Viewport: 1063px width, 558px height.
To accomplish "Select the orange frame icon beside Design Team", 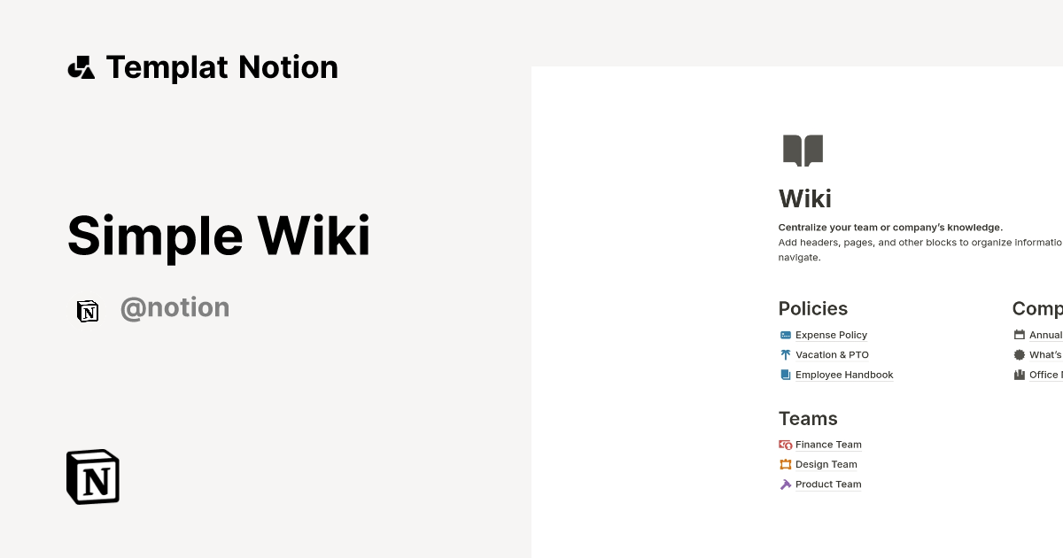I will click(x=785, y=464).
